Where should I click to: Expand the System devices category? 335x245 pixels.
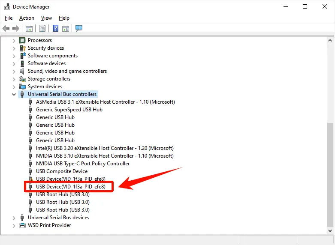pyautogui.click(x=14, y=87)
